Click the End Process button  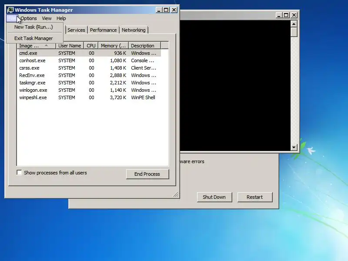[147, 174]
